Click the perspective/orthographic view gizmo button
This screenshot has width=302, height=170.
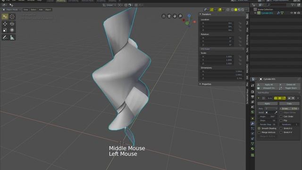click(x=164, y=16)
